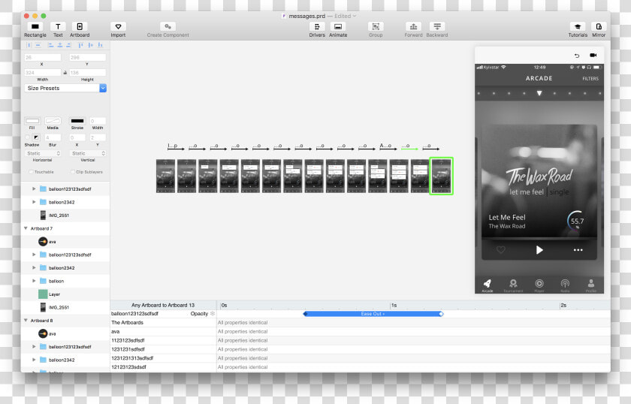The width and height of the screenshot is (631, 404).
Task: Expand balloon2342 folder under Artboard 8
Action: pyautogui.click(x=34, y=360)
